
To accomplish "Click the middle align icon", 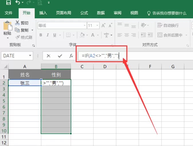I will pos(127,25).
